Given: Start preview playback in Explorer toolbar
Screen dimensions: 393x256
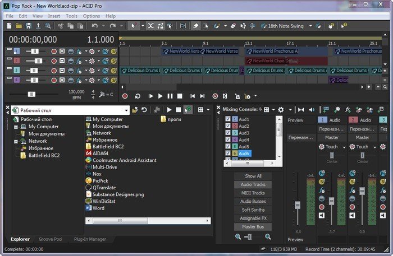Looking at the screenshot, I should 170,110.
